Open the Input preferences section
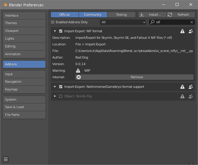 click(x=24, y=74)
